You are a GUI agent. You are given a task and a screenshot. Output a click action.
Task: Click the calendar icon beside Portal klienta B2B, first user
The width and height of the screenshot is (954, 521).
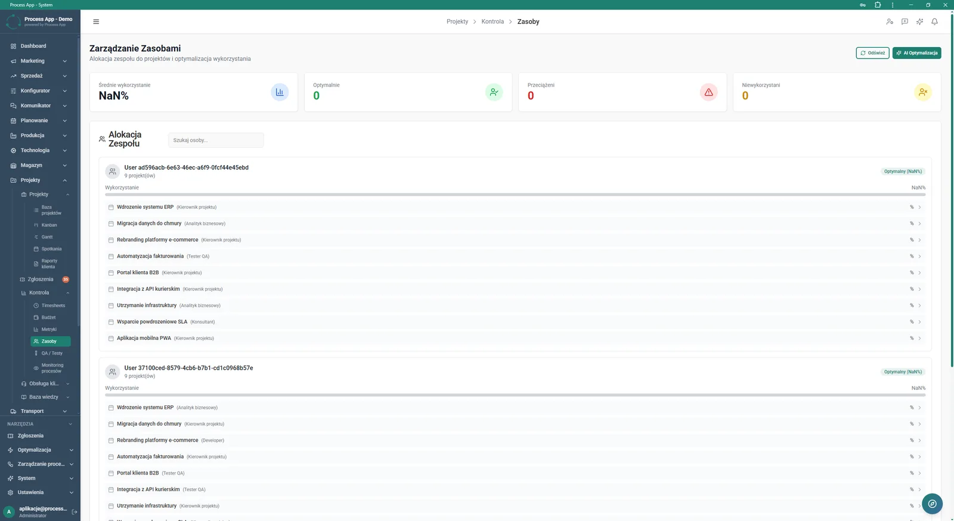point(111,272)
